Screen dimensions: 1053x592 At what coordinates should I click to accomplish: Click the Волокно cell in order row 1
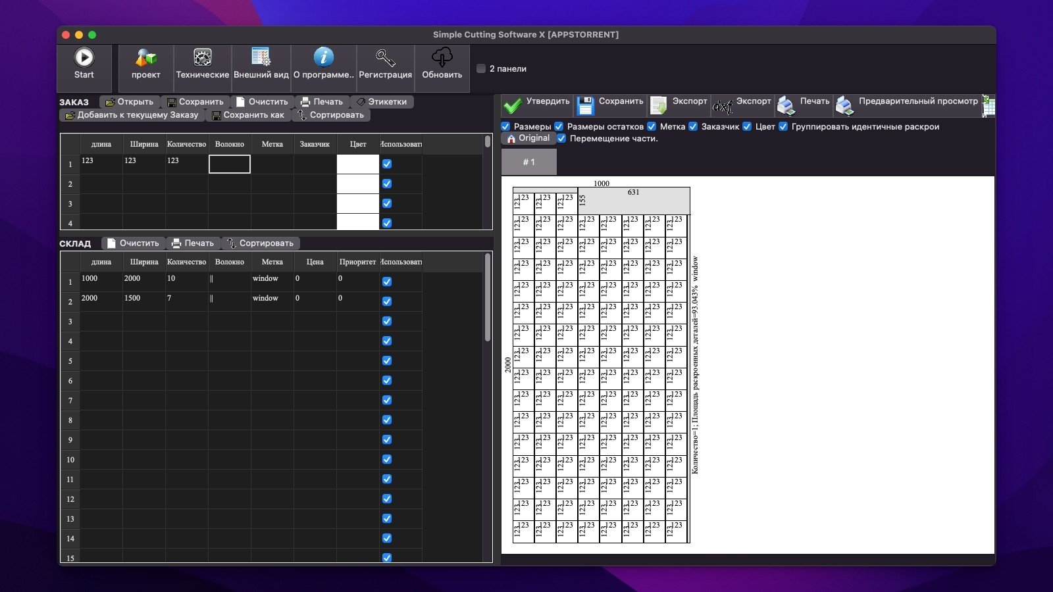point(230,164)
